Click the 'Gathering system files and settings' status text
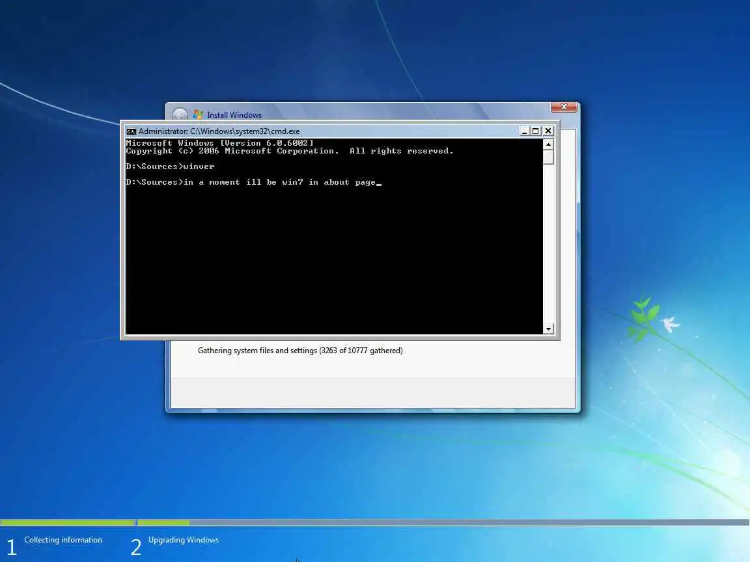Screen dimensions: 750x562 click(300, 351)
